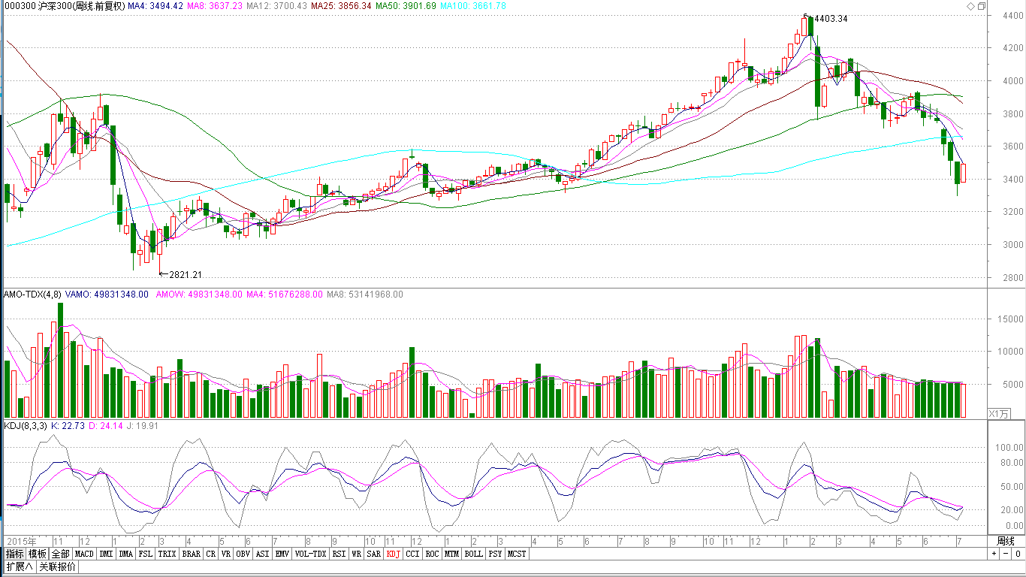The height and width of the screenshot is (577, 1026).
Task: Click the diamond icon at chart top-right
Action: pos(970,6)
